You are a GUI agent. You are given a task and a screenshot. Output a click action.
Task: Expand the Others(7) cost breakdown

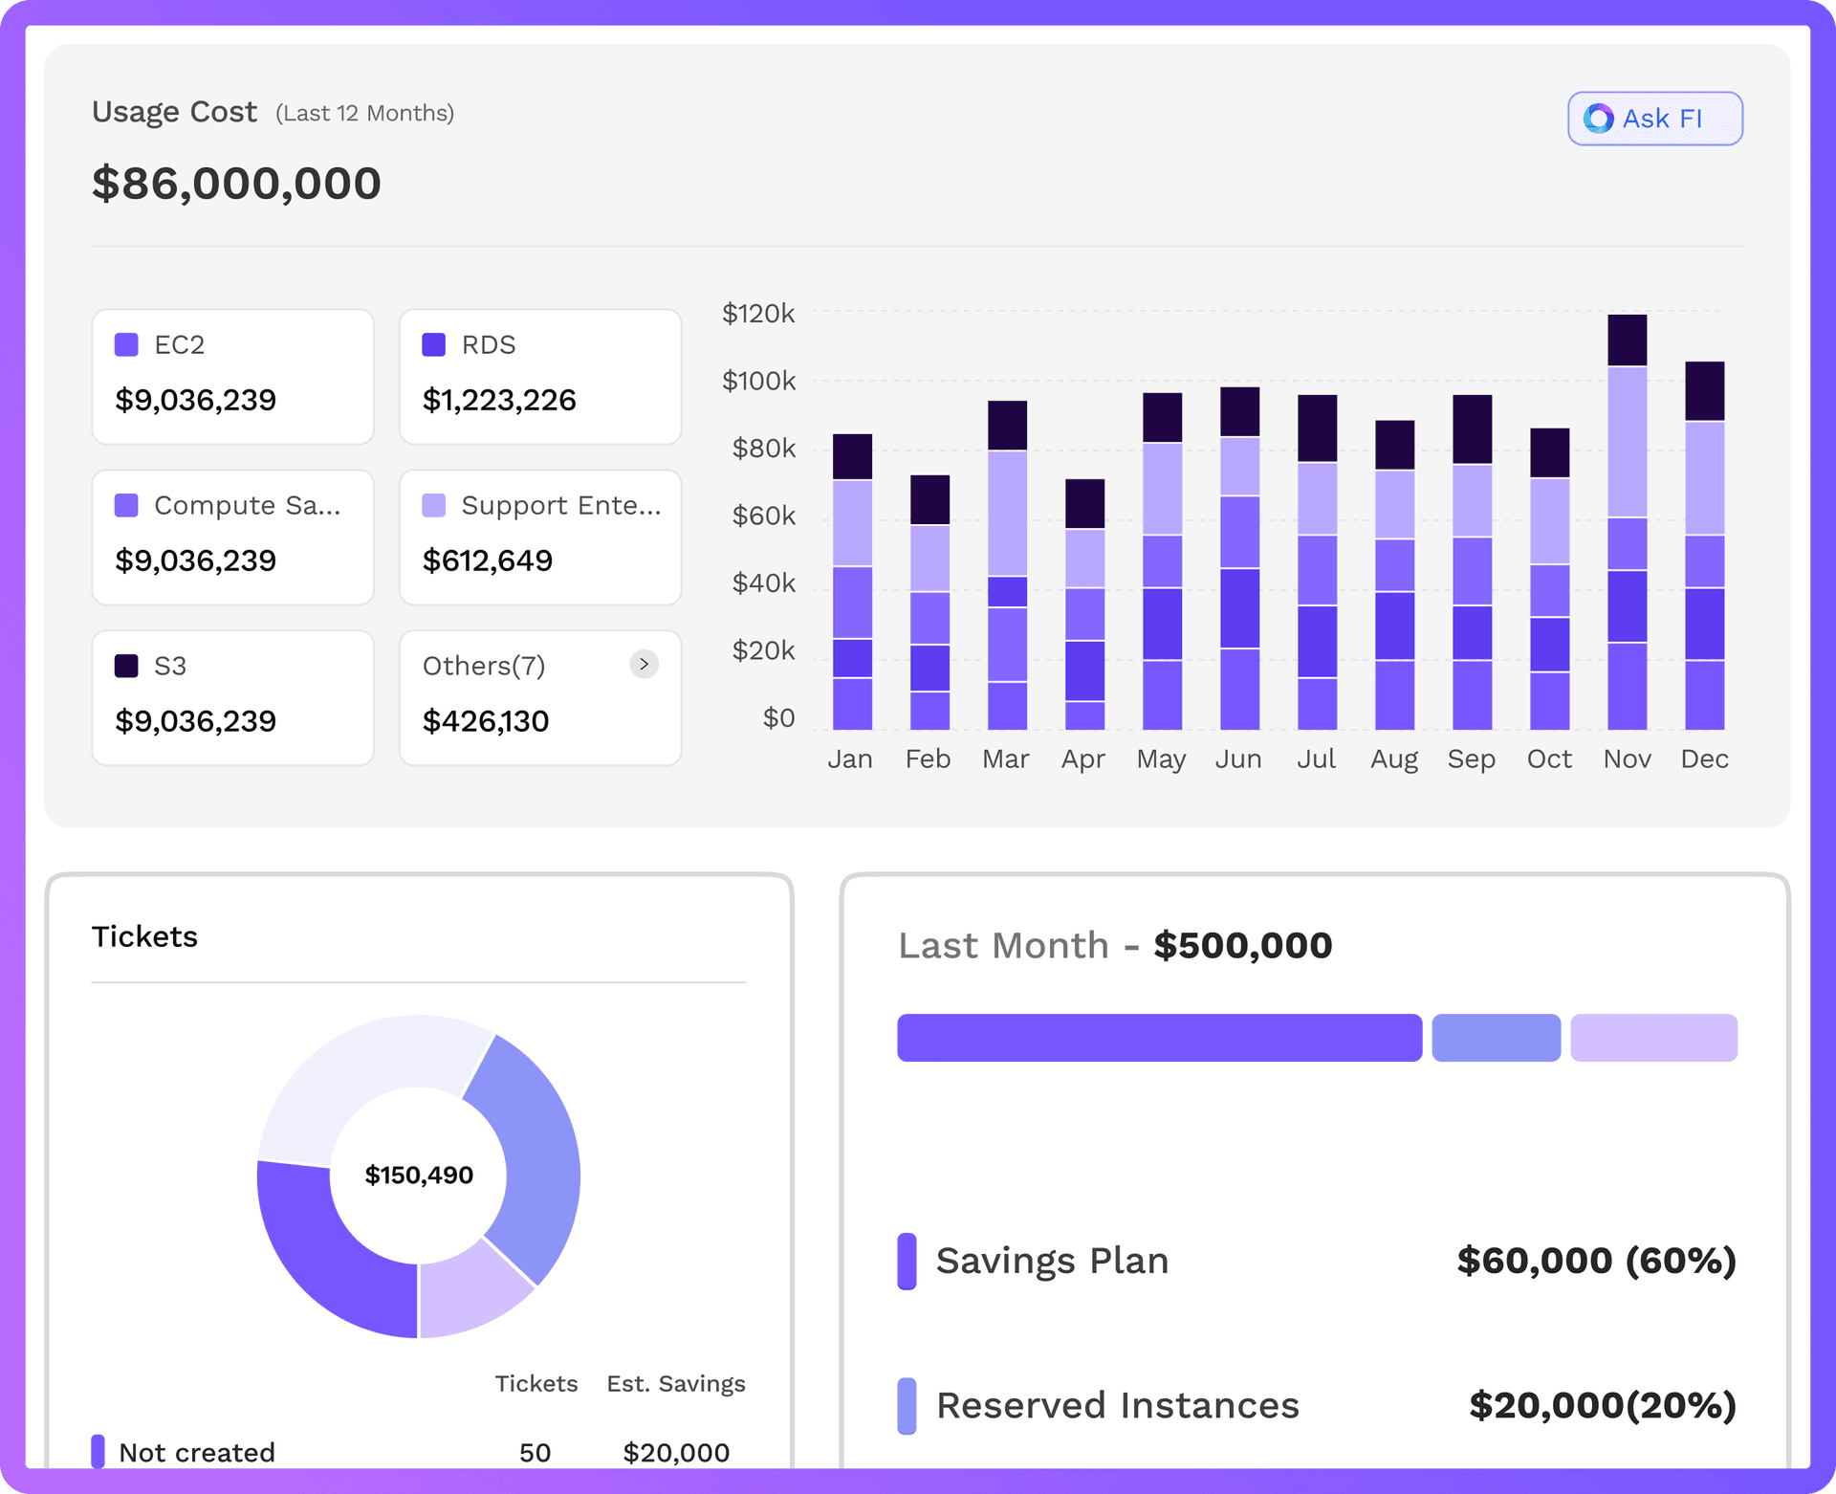coord(539,698)
